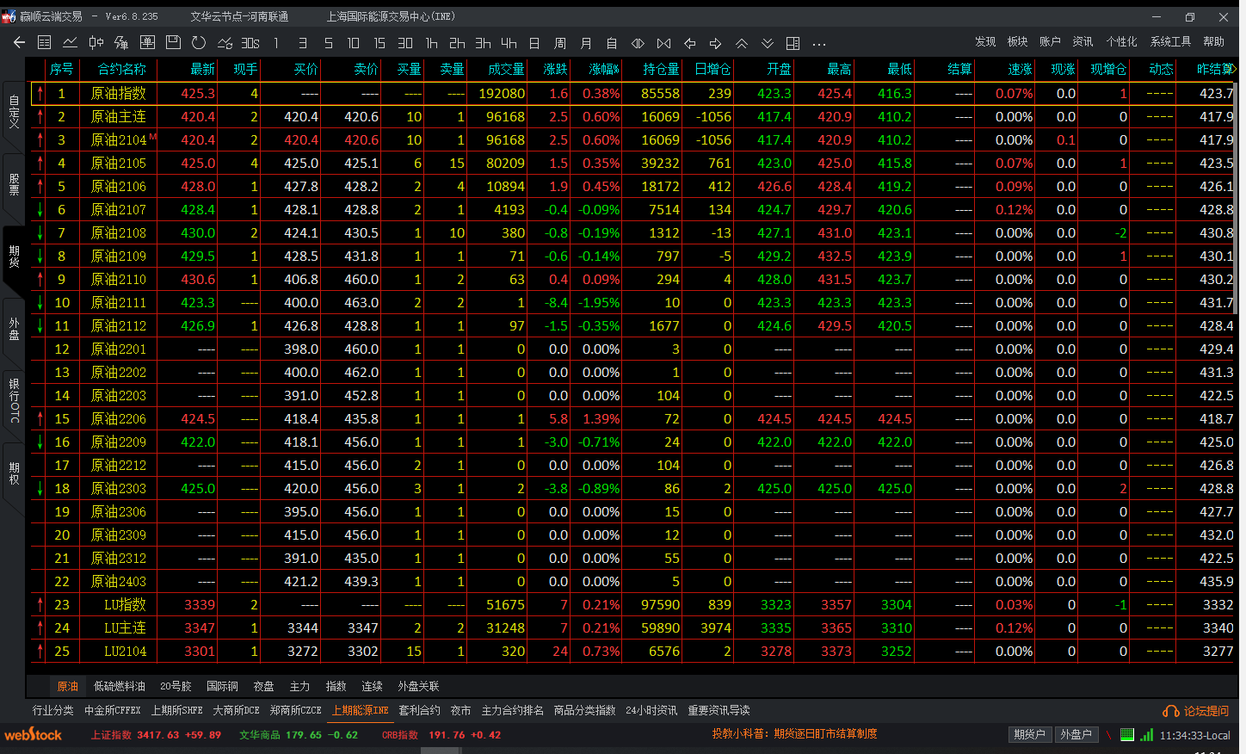This screenshot has height=754, width=1246.
Task: Click the line chart with refresh icon
Action: [225, 42]
